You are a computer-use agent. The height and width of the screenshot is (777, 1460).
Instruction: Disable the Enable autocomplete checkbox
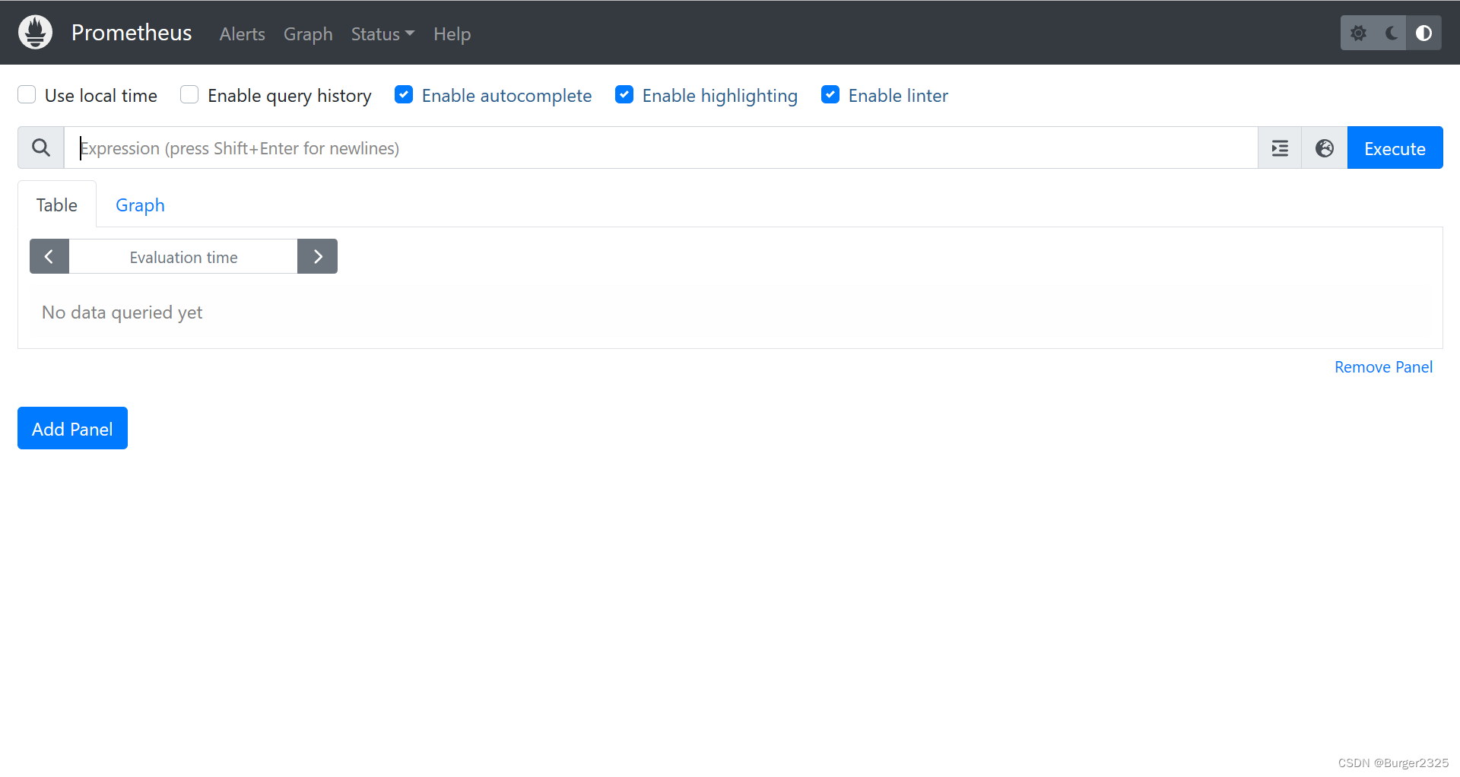tap(404, 95)
